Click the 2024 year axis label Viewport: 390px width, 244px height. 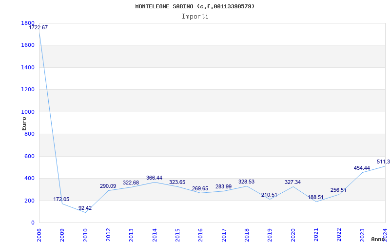385,235
